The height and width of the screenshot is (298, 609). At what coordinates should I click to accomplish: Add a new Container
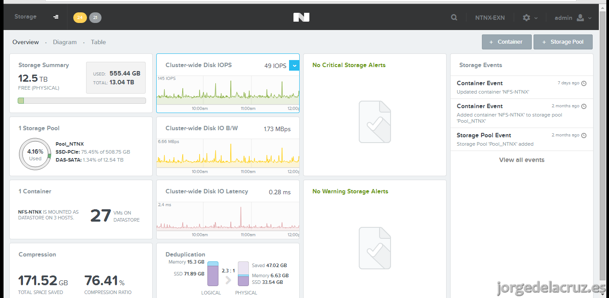(507, 42)
